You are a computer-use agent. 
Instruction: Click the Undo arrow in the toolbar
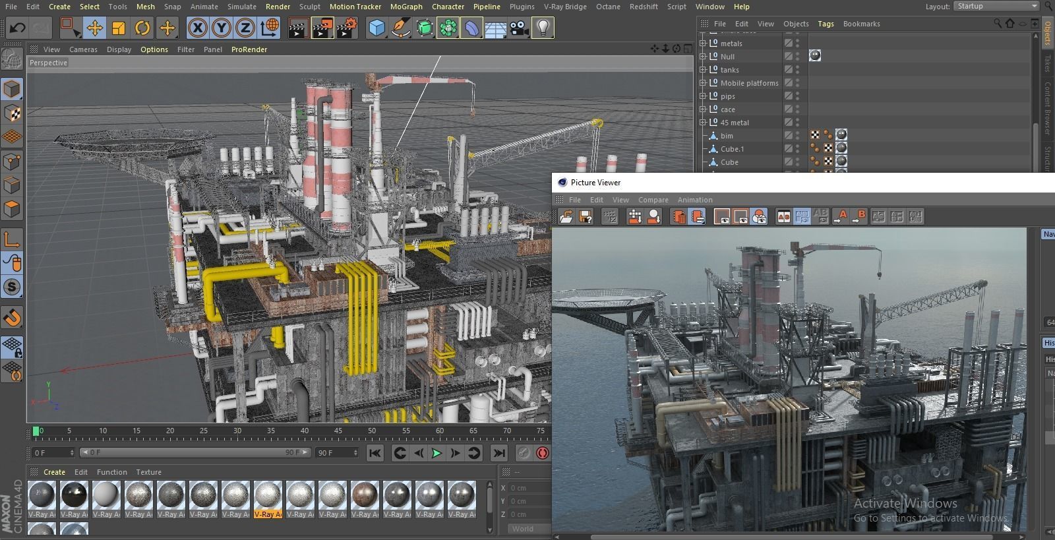coord(18,28)
